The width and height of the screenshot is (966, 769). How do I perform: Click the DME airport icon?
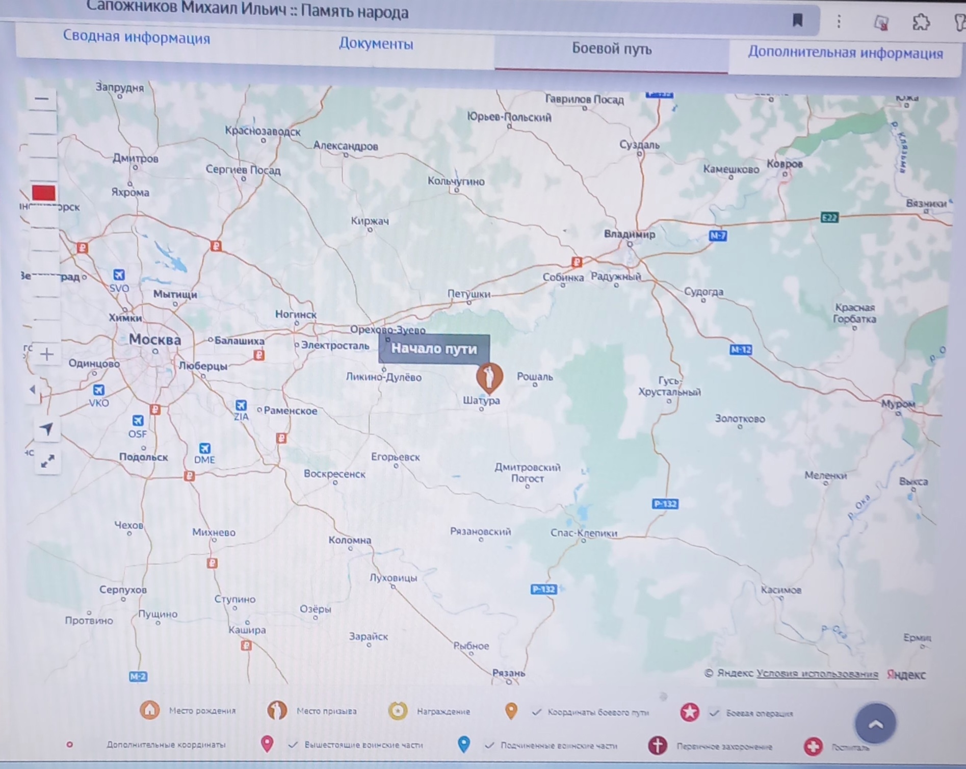click(x=204, y=448)
